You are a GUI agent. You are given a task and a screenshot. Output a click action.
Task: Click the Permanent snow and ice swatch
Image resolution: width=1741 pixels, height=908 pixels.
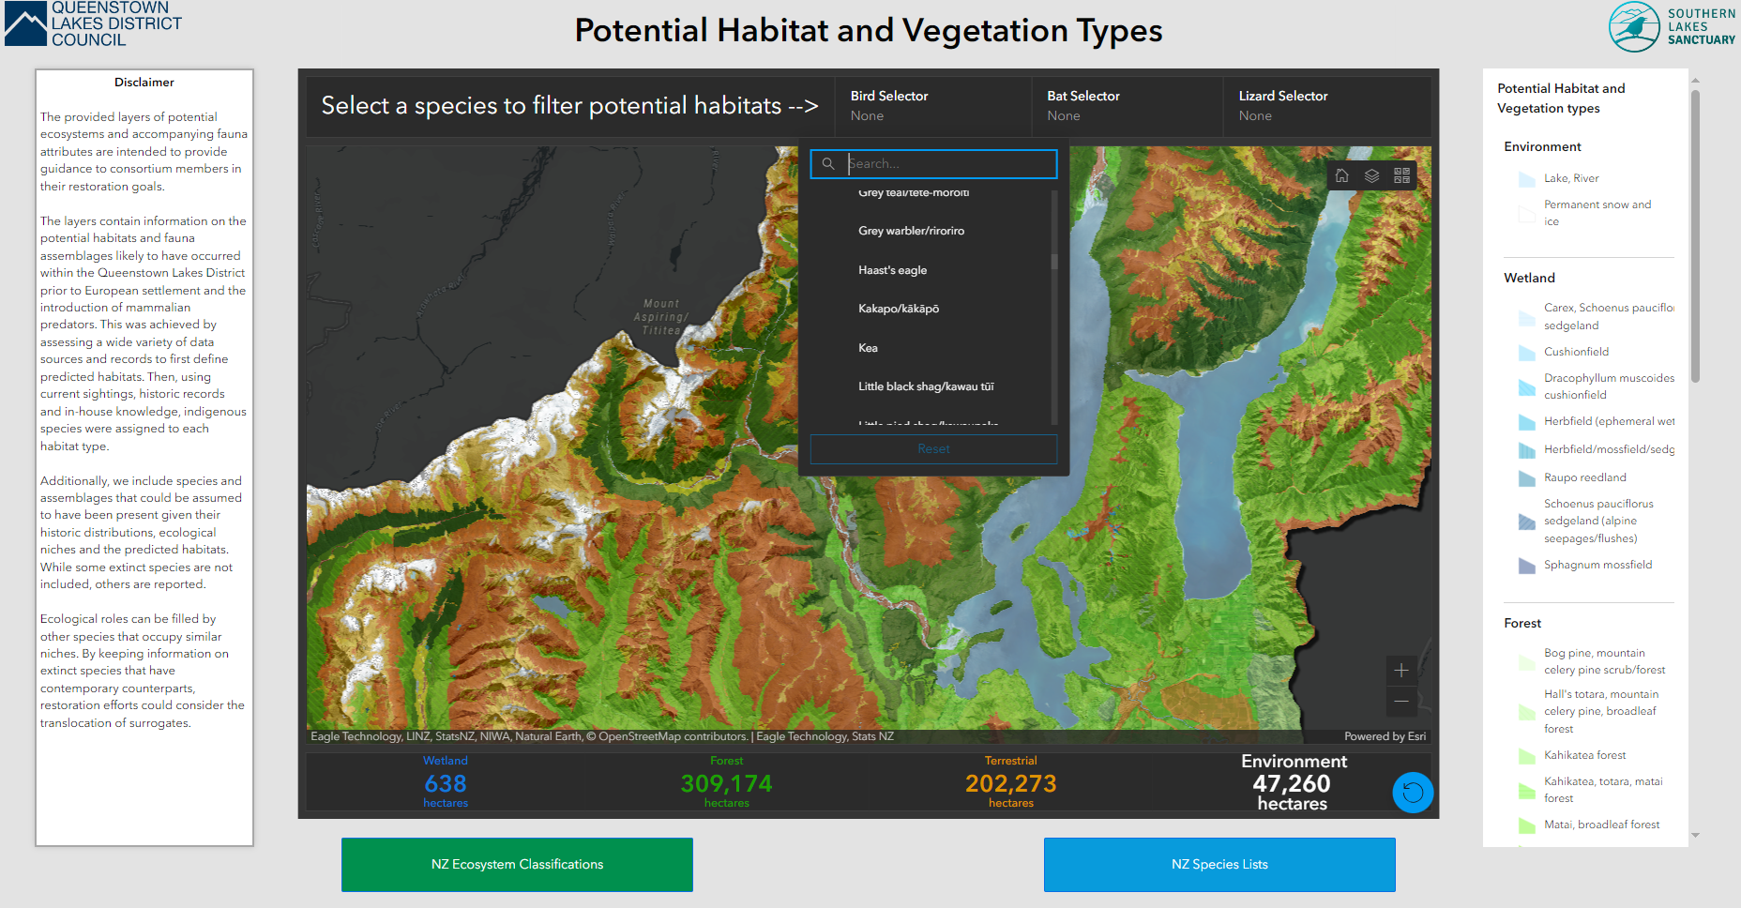tap(1526, 214)
